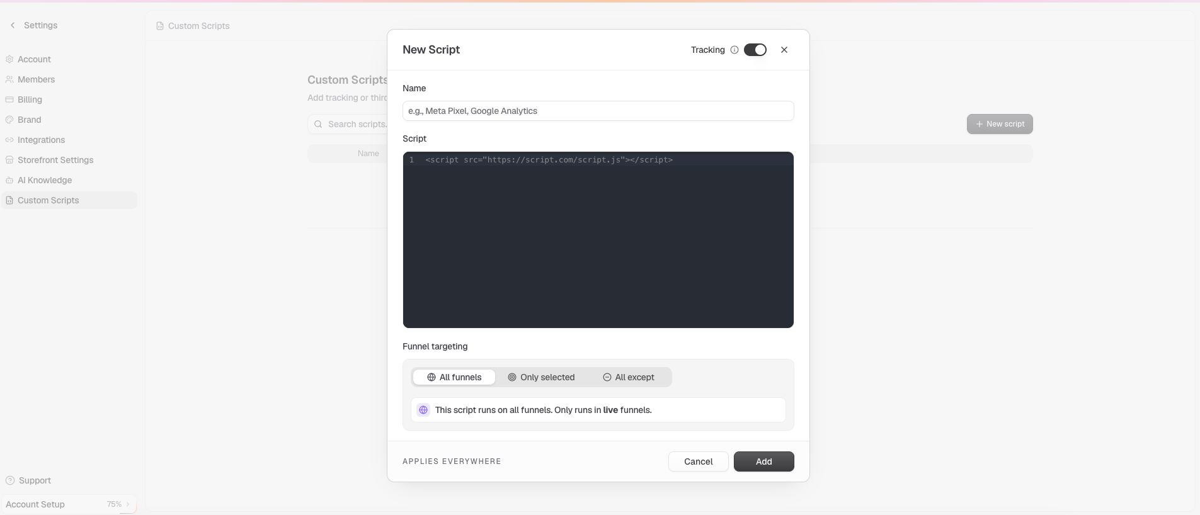Click the Account Setup progress label
Viewport: 1200px width, 515px height.
pos(35,504)
